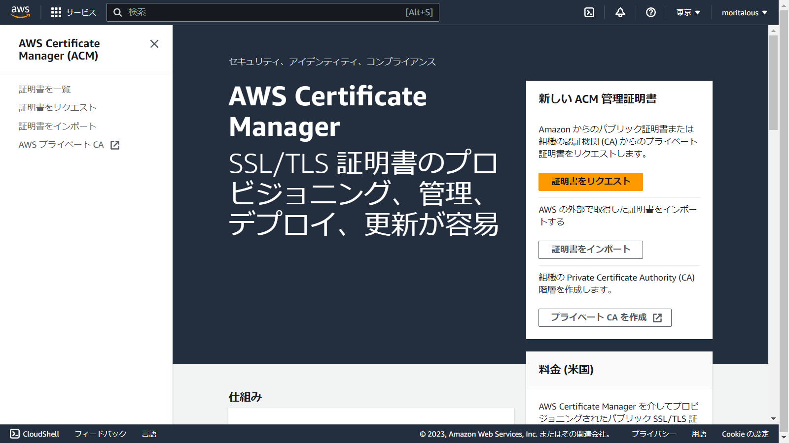Viewport: 789px width, 443px height.
Task: Click the search magnifier icon
Action: (x=117, y=12)
